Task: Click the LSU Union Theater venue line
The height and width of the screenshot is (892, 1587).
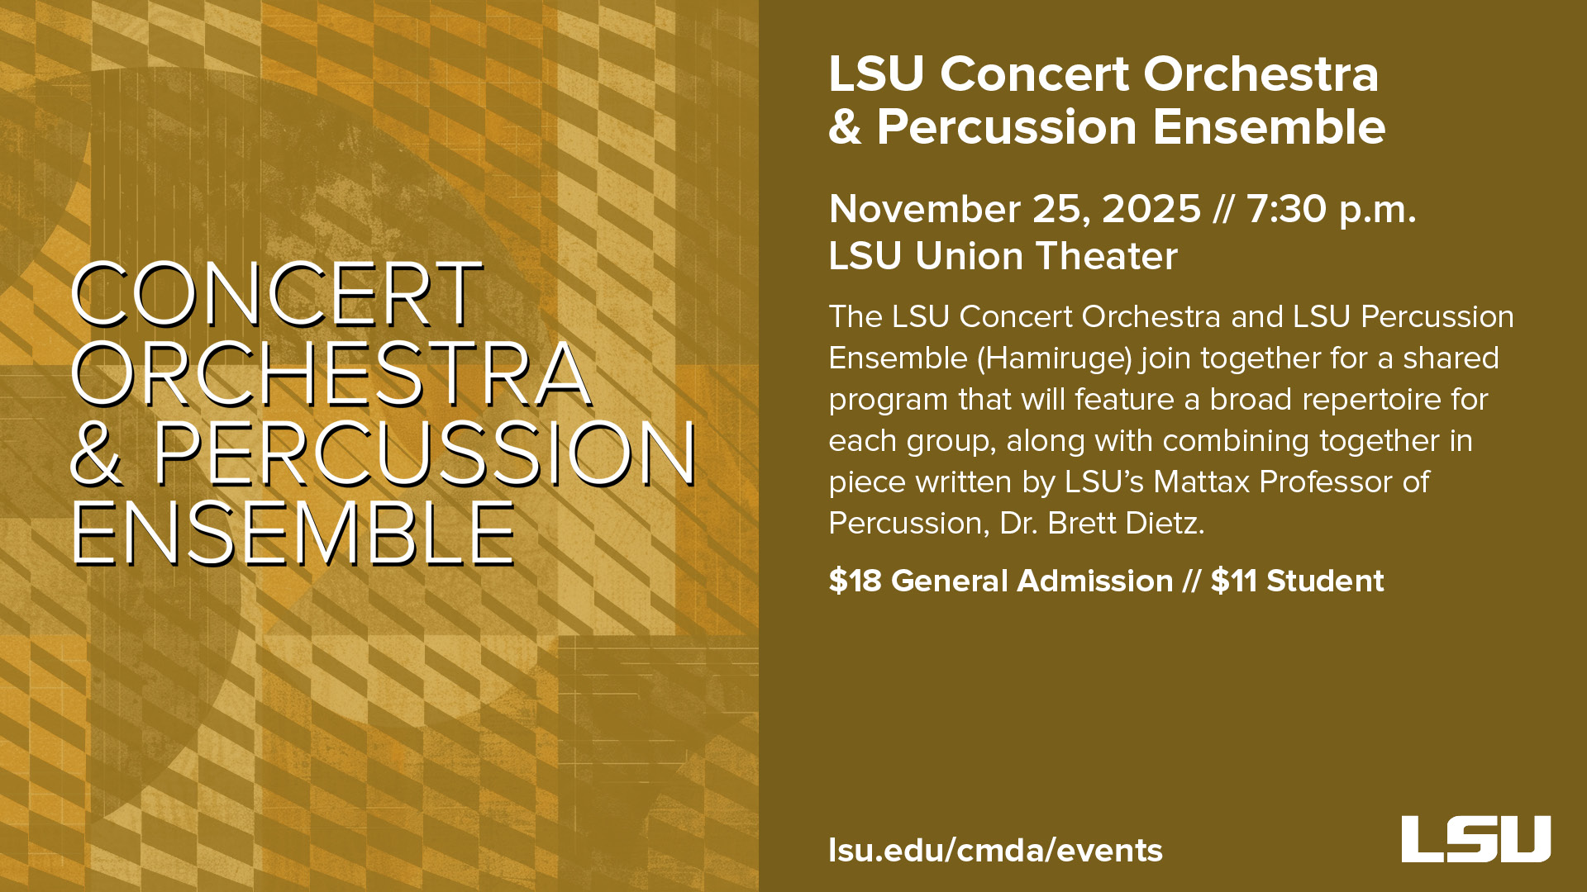Action: tap(1003, 256)
